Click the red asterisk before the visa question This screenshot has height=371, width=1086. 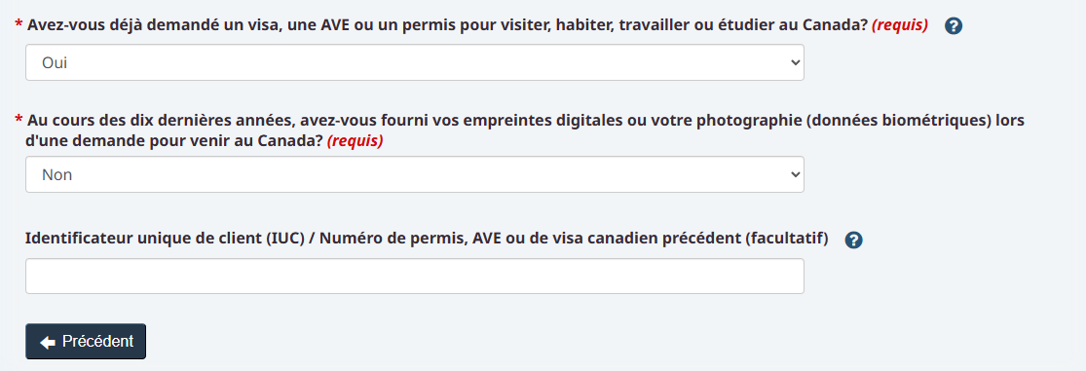pyautogui.click(x=18, y=25)
